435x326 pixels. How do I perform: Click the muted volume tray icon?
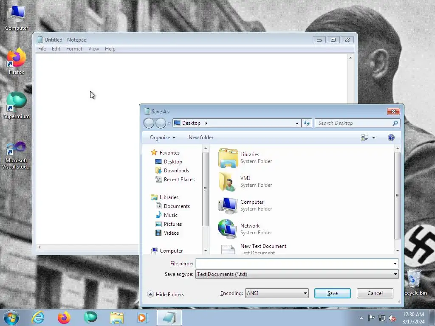tap(392, 318)
